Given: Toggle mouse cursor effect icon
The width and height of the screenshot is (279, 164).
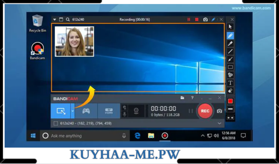Looking at the screenshot, I should coord(125,108).
